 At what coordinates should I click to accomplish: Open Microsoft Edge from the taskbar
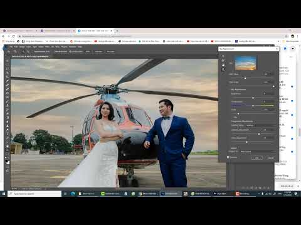click(x=73, y=194)
